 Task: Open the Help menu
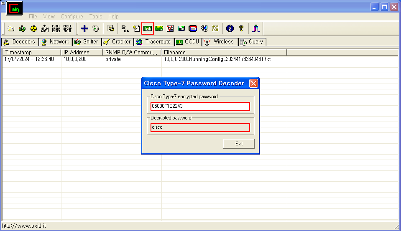[113, 17]
